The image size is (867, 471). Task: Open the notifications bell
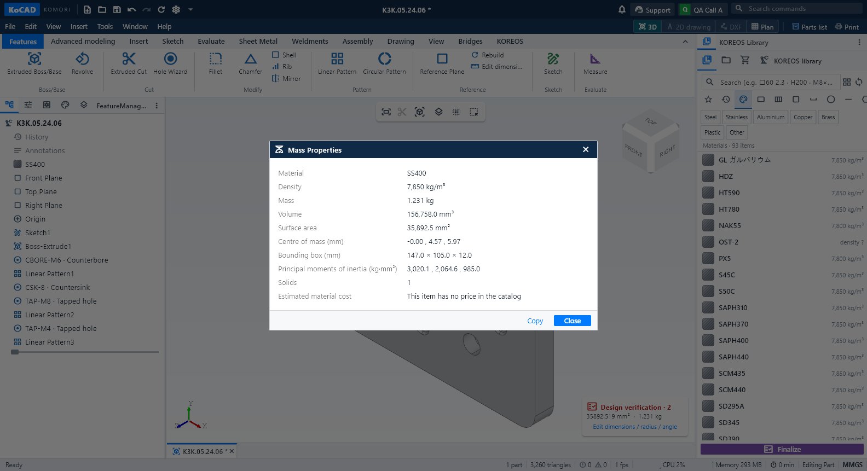pos(622,9)
